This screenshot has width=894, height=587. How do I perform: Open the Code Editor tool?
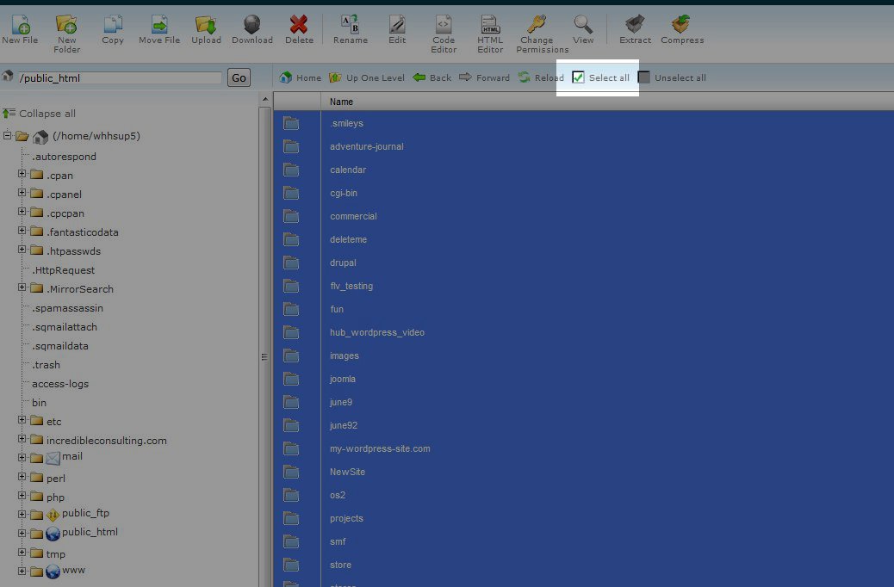pyautogui.click(x=444, y=25)
